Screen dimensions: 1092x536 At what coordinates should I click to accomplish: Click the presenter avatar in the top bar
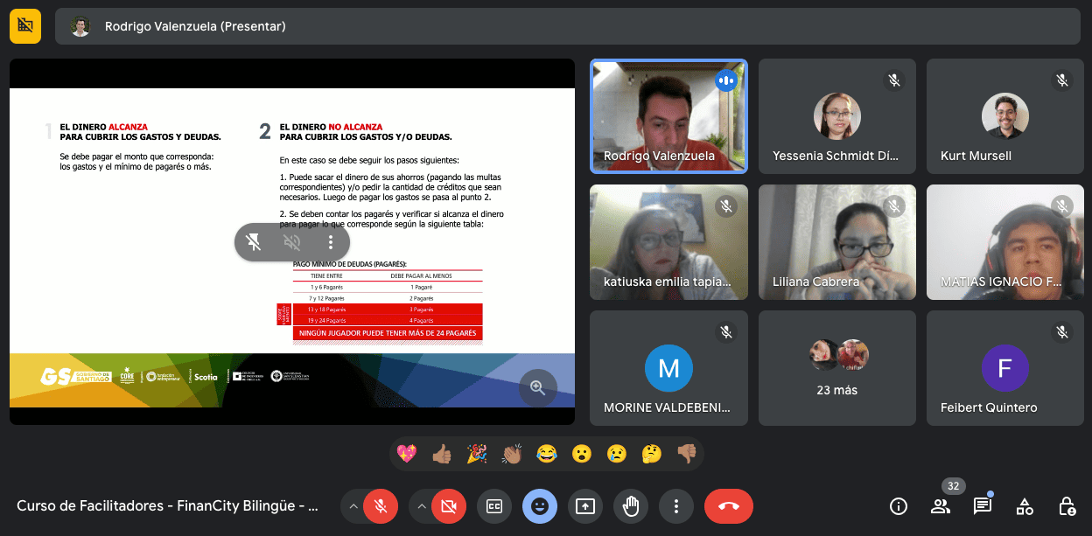80,26
